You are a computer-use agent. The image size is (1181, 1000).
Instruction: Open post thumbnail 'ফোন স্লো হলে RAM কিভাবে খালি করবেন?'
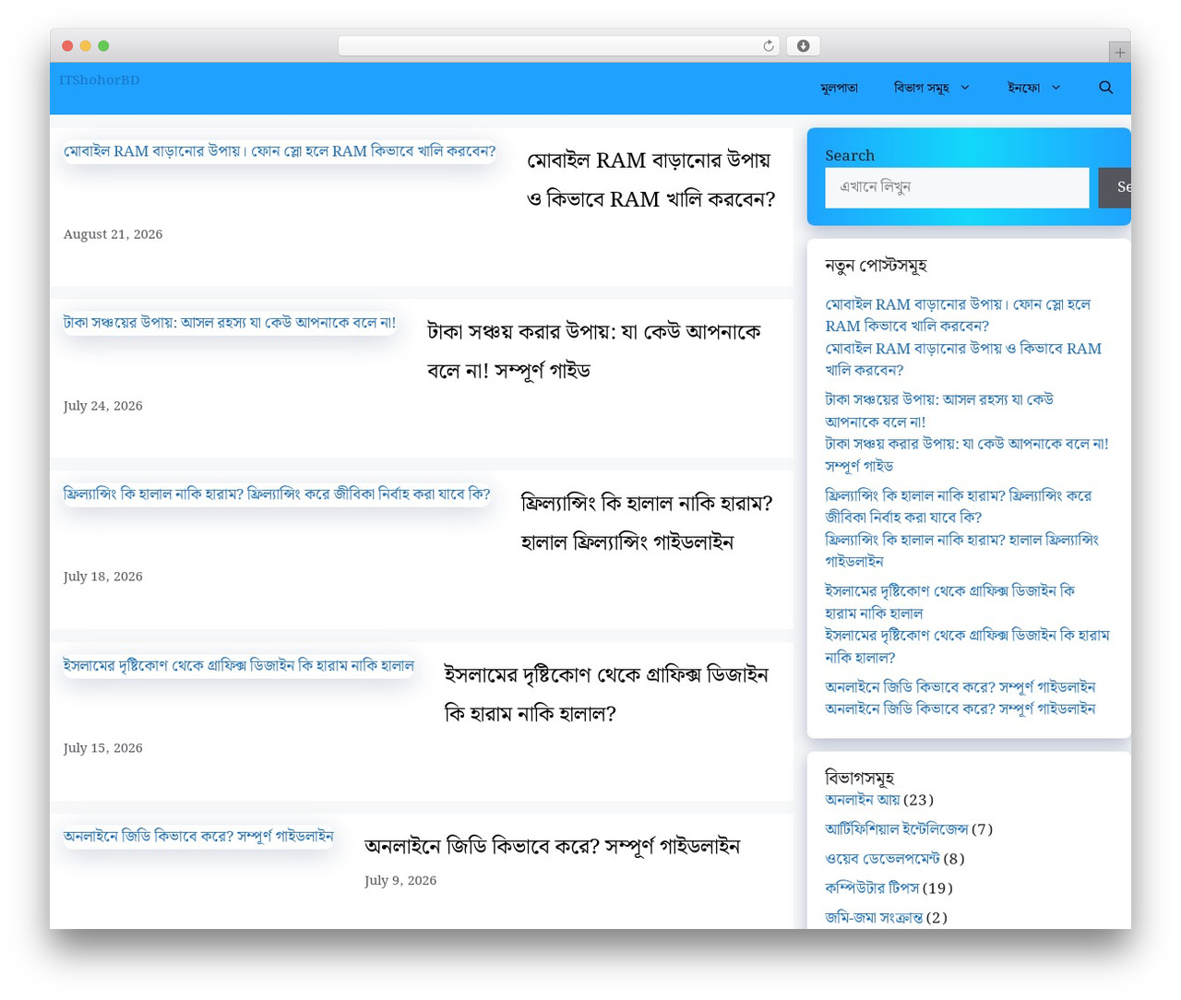[280, 151]
